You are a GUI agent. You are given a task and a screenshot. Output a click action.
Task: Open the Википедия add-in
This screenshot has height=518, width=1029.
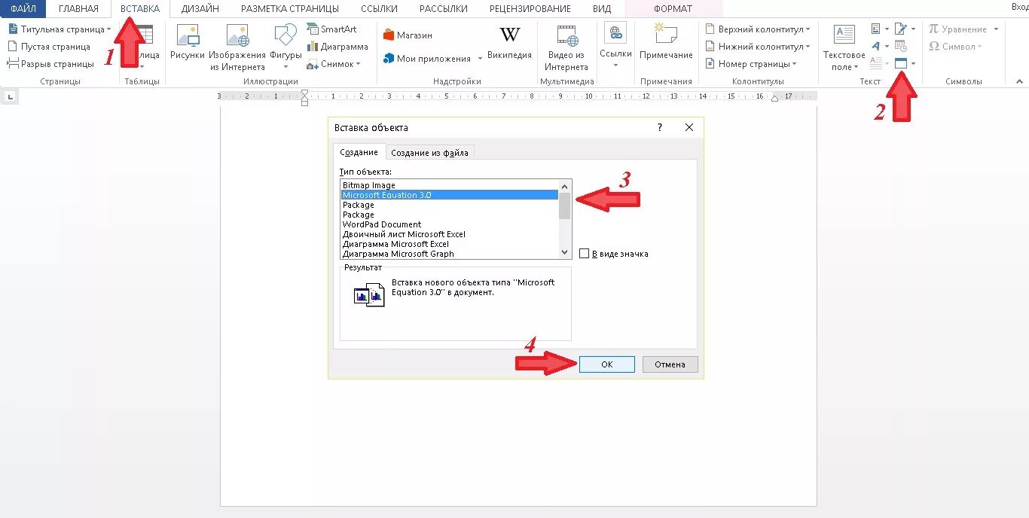point(510,44)
